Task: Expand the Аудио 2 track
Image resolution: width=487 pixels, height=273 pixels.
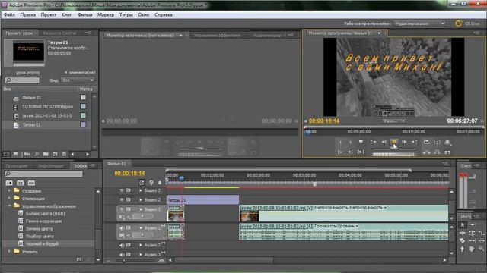Action: point(141,245)
